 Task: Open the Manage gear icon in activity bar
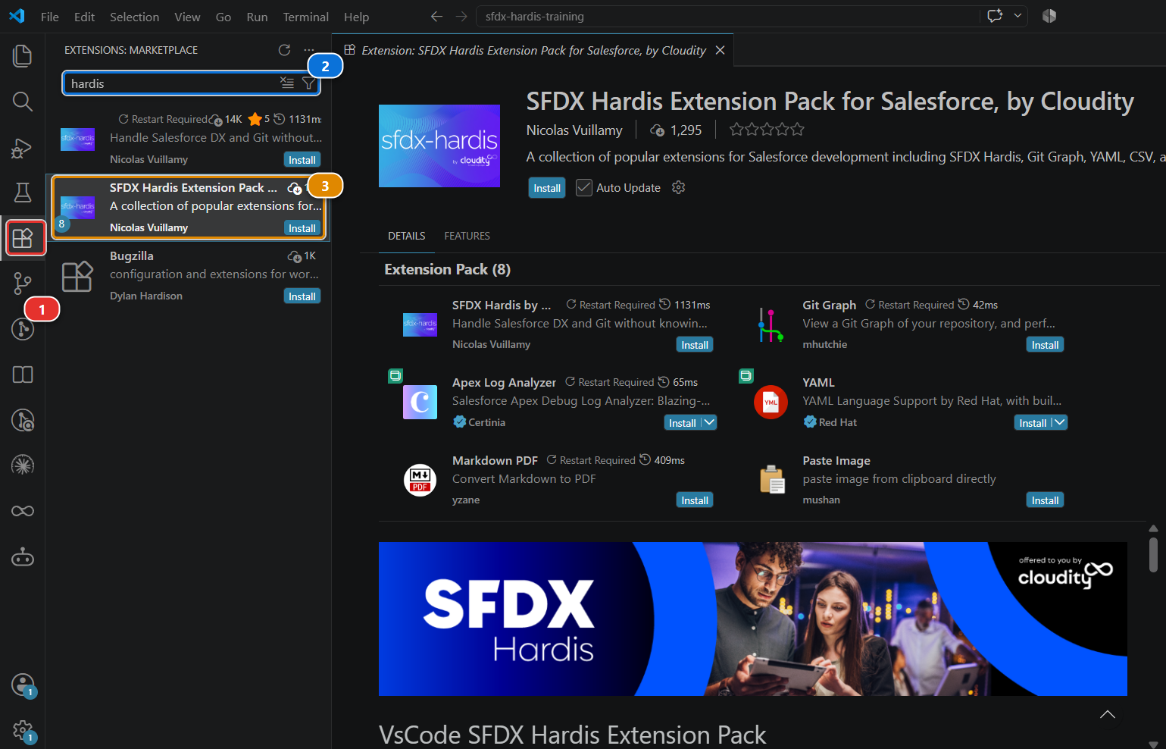point(23,731)
